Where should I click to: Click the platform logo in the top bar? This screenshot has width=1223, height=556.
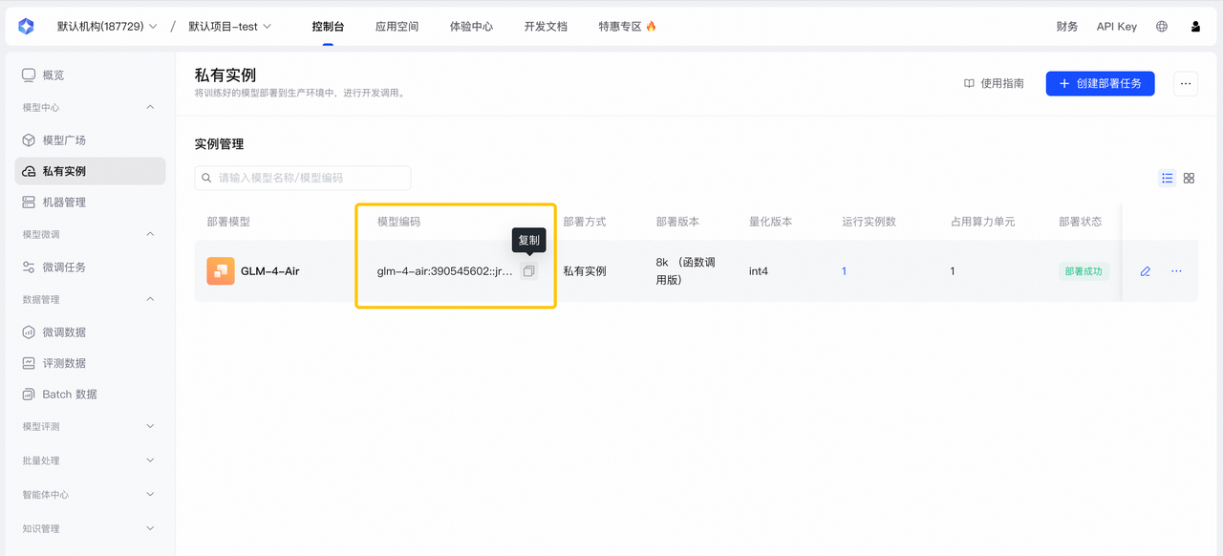click(26, 27)
